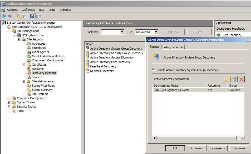Screen dimensions: 251x154
Task: Click the Status Filter Rules icon
Action: pos(29,86)
